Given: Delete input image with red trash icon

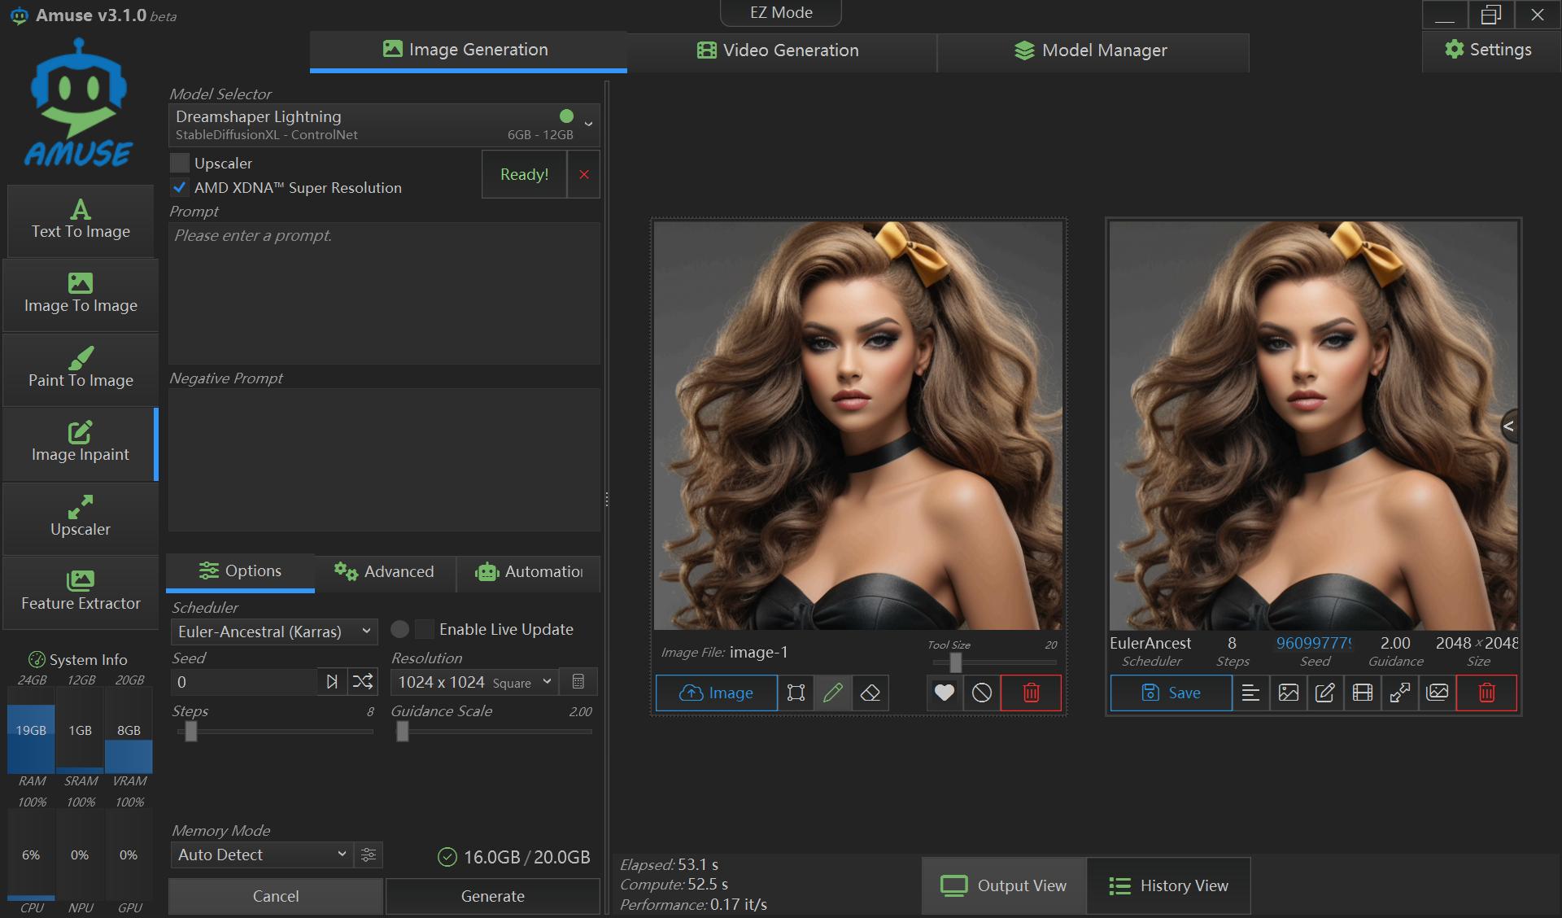Looking at the screenshot, I should click(1030, 693).
